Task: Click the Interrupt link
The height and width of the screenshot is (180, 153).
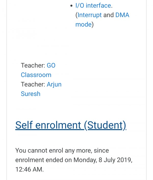Action: (x=90, y=15)
